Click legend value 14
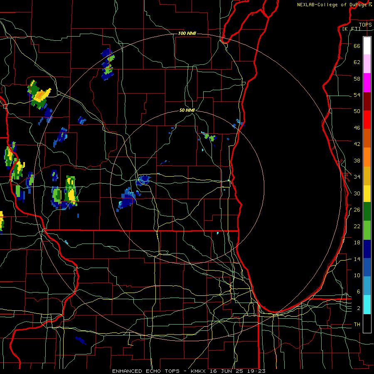The image size is (374, 374). (357, 259)
